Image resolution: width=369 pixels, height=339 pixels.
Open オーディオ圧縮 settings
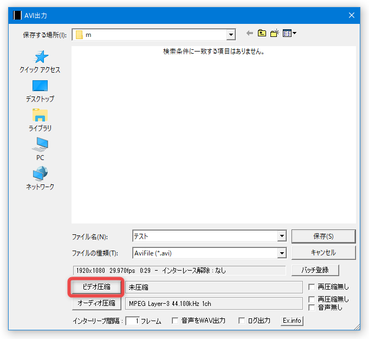pos(96,303)
